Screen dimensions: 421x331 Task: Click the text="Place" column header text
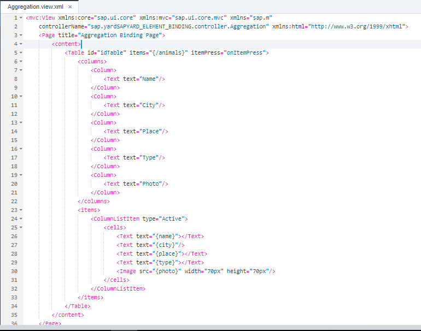click(142, 132)
